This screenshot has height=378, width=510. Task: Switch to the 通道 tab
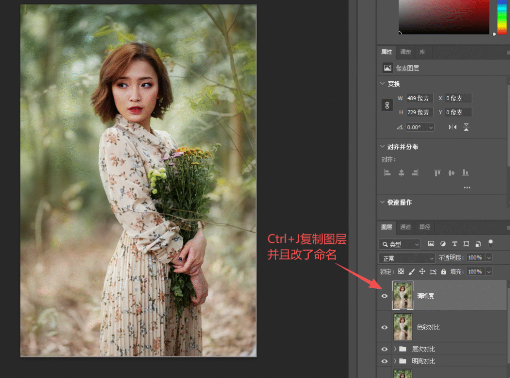(405, 227)
